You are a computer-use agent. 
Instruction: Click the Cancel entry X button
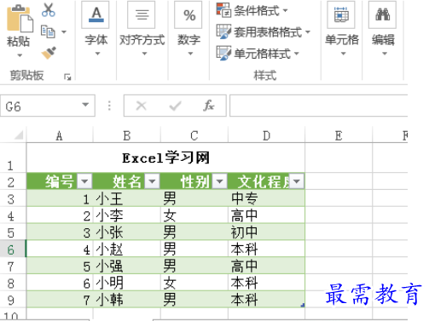point(141,106)
